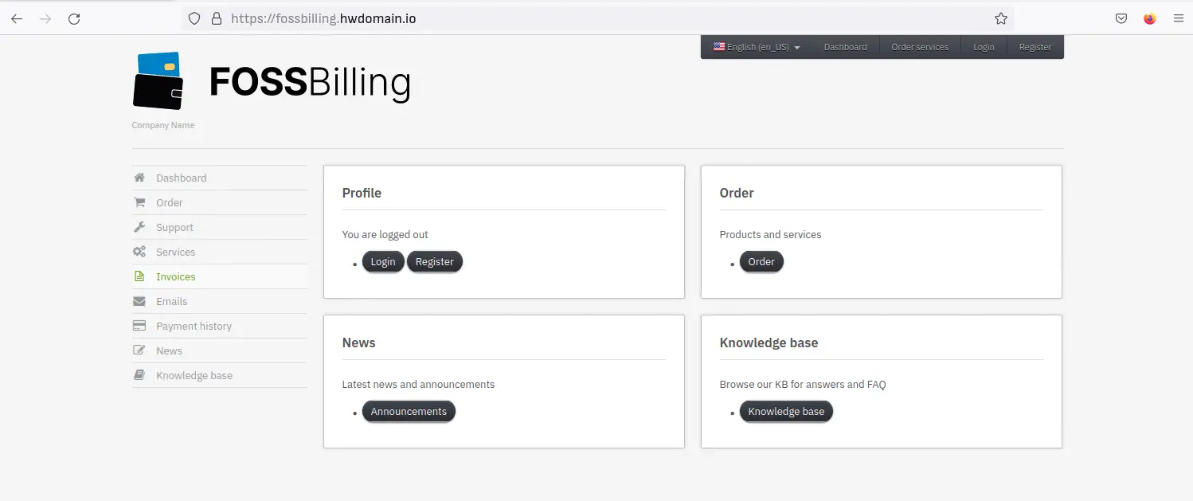Click the Dashboard home icon in sidebar
The width and height of the screenshot is (1193, 501).
139,178
